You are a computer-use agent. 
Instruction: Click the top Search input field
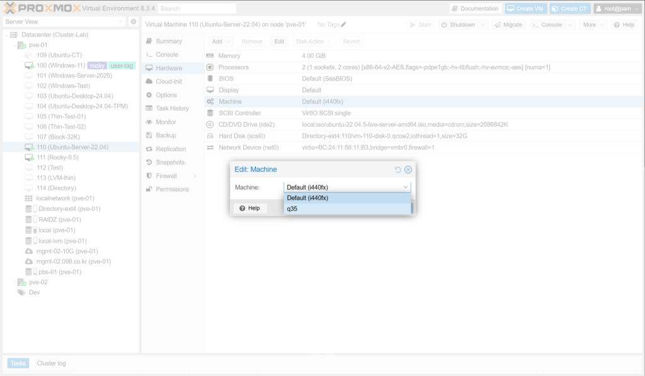(x=197, y=9)
